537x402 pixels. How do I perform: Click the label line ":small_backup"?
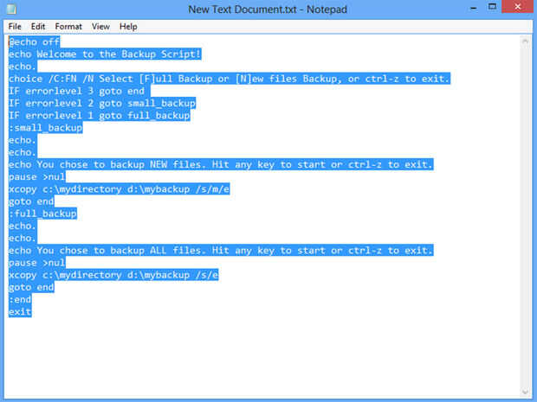click(46, 128)
